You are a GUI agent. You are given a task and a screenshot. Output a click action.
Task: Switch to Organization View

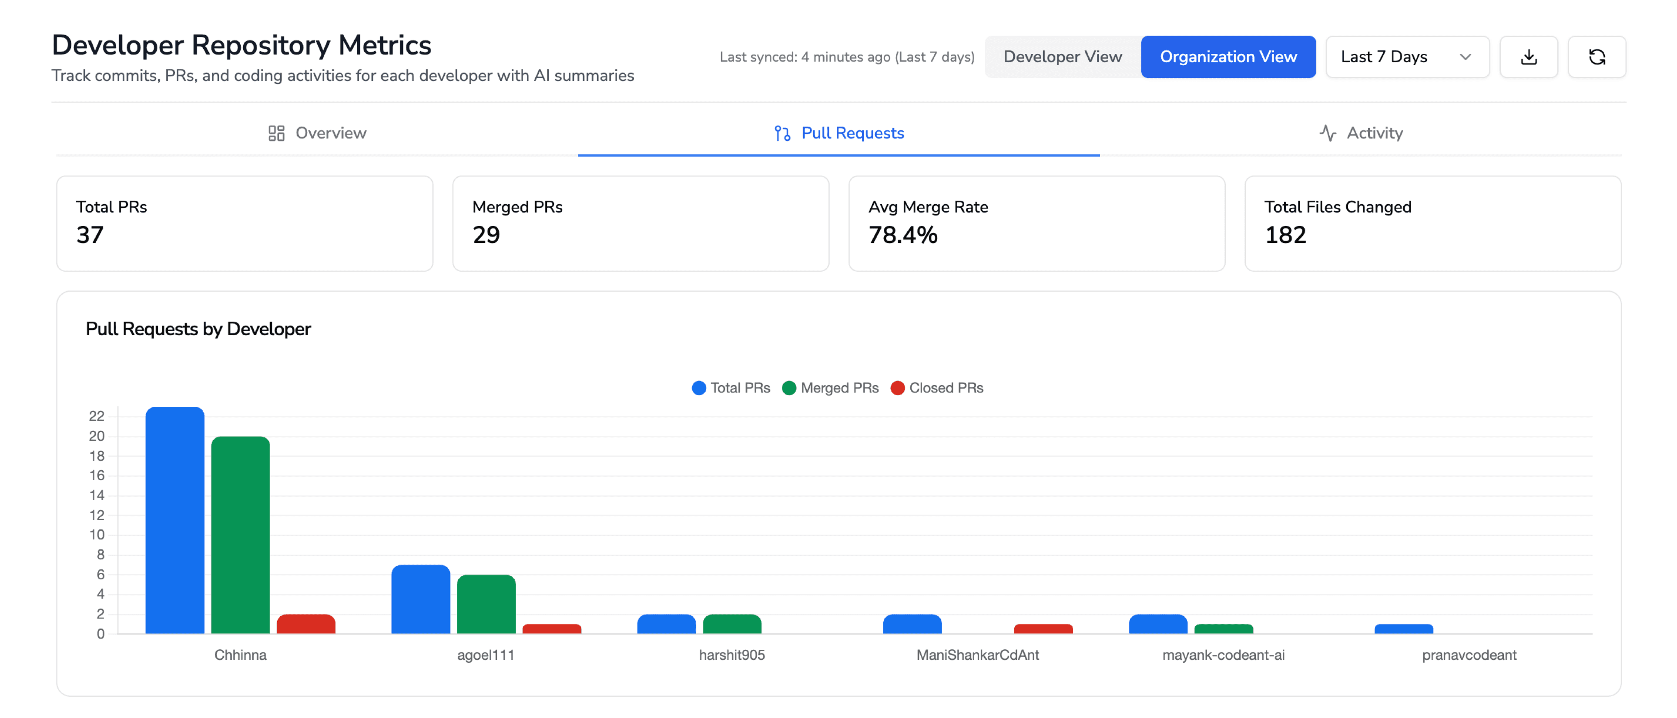point(1228,57)
